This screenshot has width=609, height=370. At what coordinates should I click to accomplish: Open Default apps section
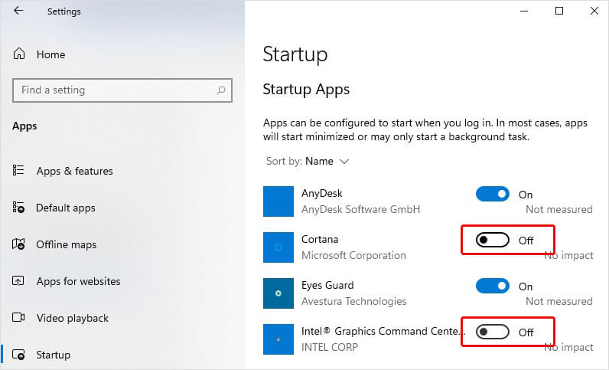coord(65,208)
